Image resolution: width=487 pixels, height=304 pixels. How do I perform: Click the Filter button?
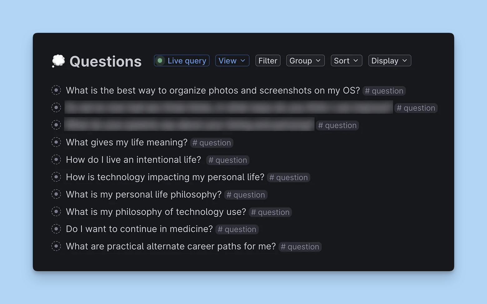tap(268, 61)
